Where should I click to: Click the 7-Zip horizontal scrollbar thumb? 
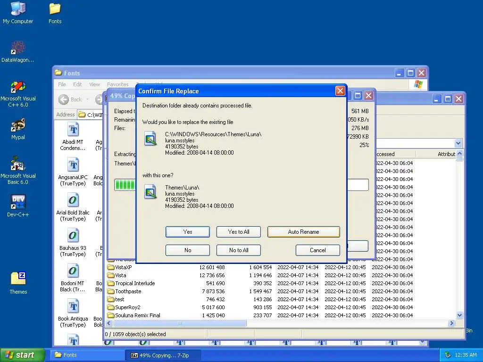click(x=180, y=323)
